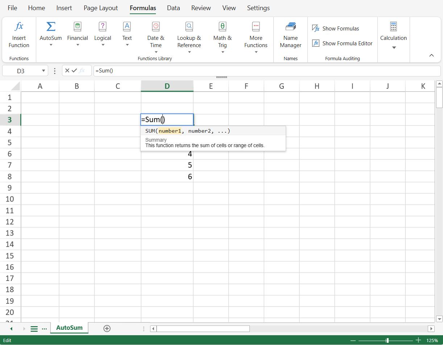Click the zoom slider in status bar
This screenshot has width=443, height=345.
[x=388, y=341]
